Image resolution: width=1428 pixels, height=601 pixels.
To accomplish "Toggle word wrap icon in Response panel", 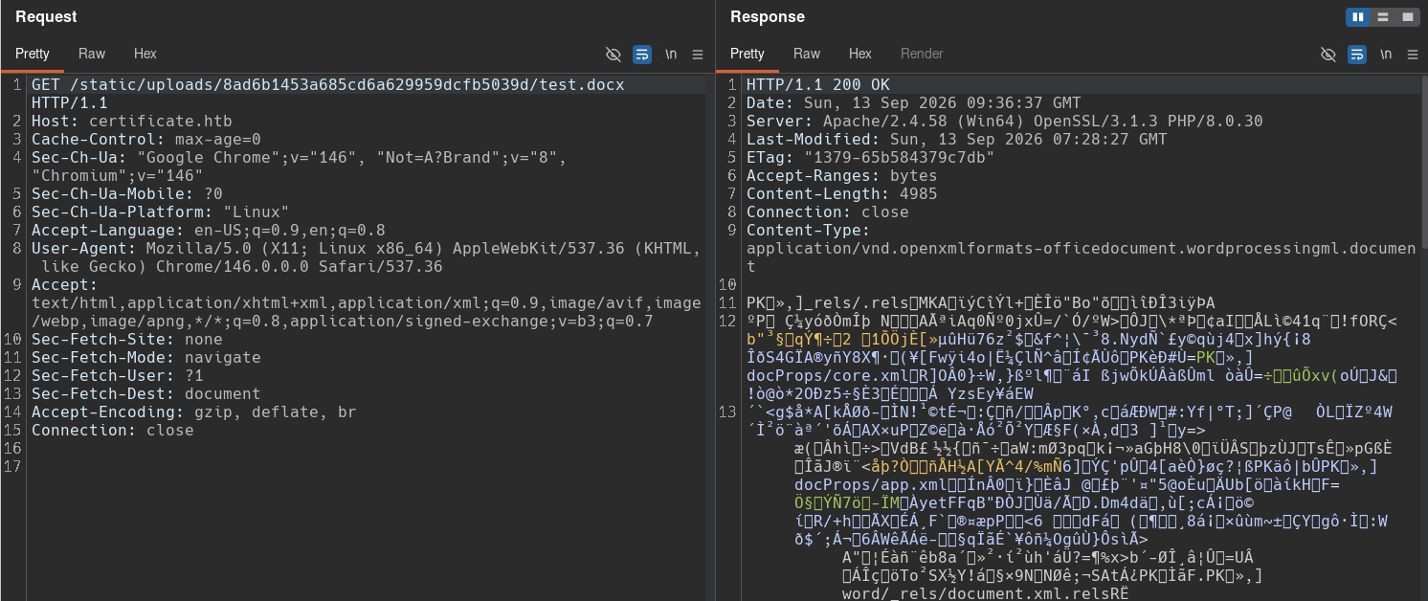I will tap(1357, 54).
